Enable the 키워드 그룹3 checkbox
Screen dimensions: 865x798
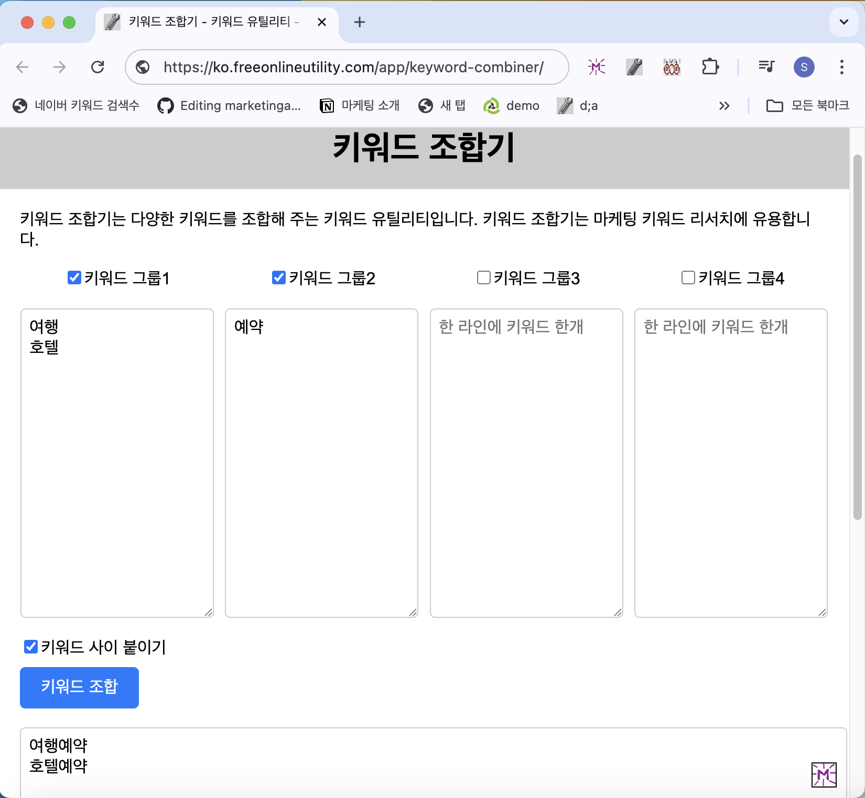click(x=484, y=278)
